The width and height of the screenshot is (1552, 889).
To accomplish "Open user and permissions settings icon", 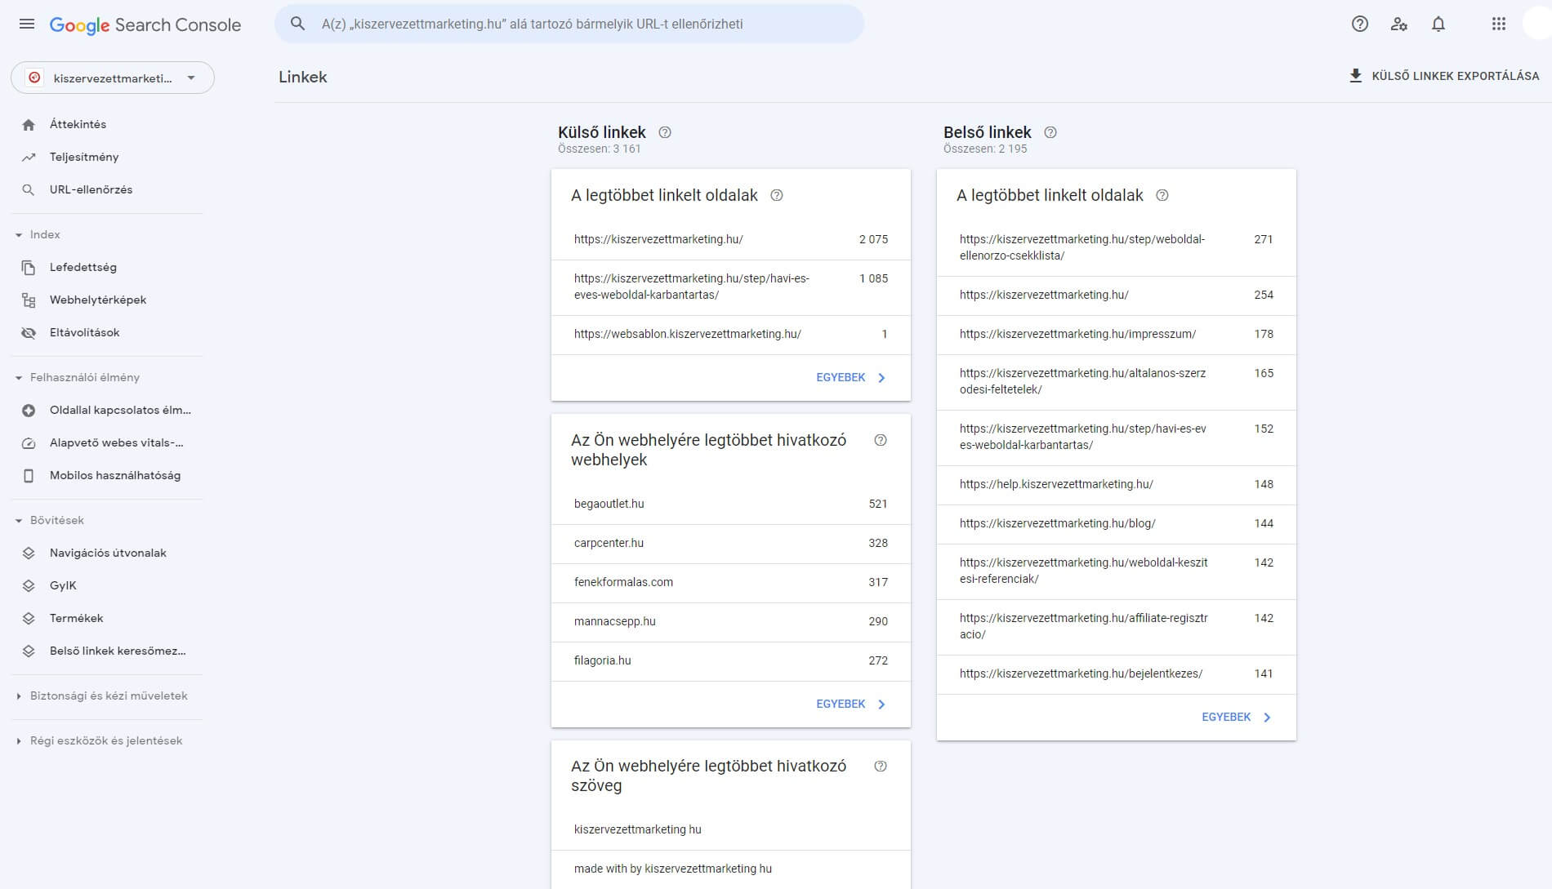I will click(x=1399, y=24).
